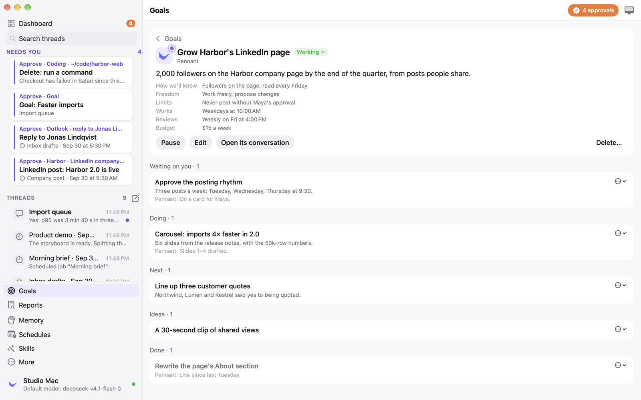
Task: Open options menu for Approve the posting rhythm
Action: click(x=620, y=181)
